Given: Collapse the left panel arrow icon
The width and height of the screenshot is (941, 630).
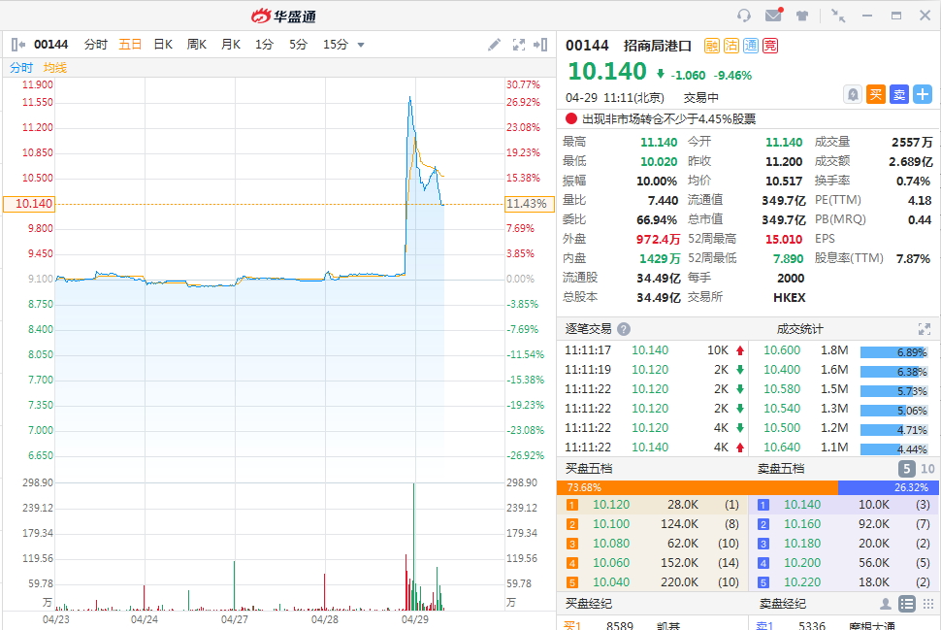Looking at the screenshot, I should tap(18, 45).
